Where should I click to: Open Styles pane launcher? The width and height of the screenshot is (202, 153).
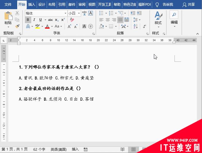tap(164, 34)
